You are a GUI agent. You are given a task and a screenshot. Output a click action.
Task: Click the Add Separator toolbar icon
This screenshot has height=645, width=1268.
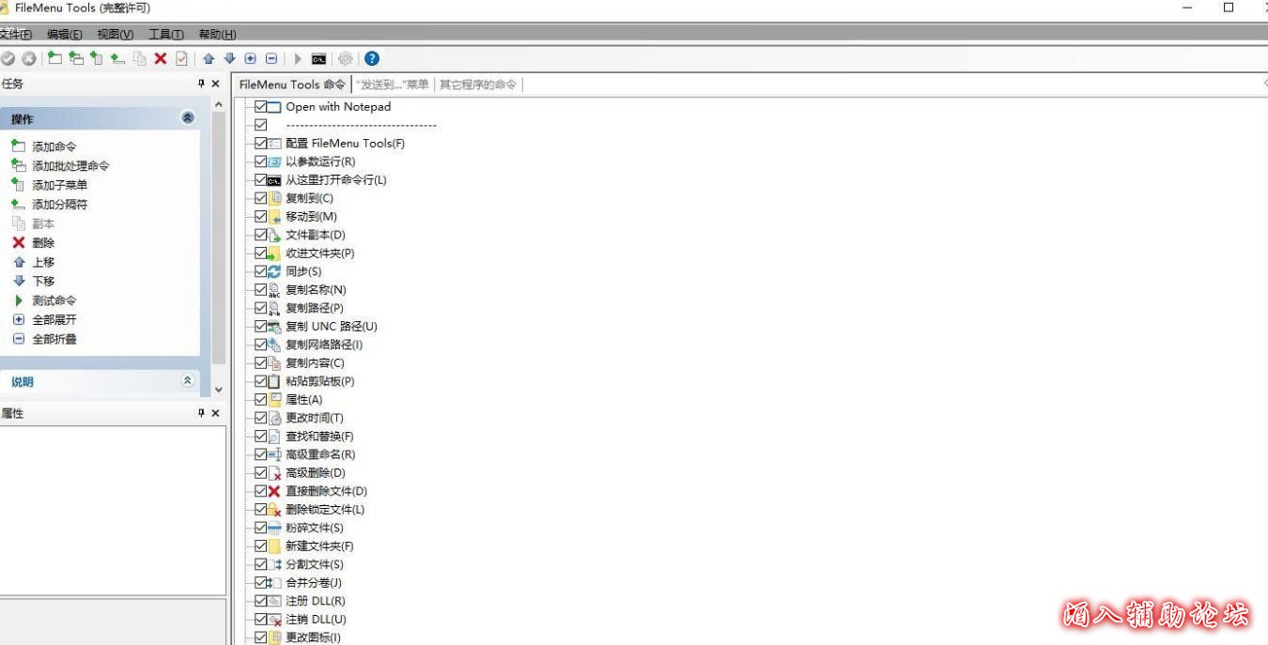(x=117, y=58)
